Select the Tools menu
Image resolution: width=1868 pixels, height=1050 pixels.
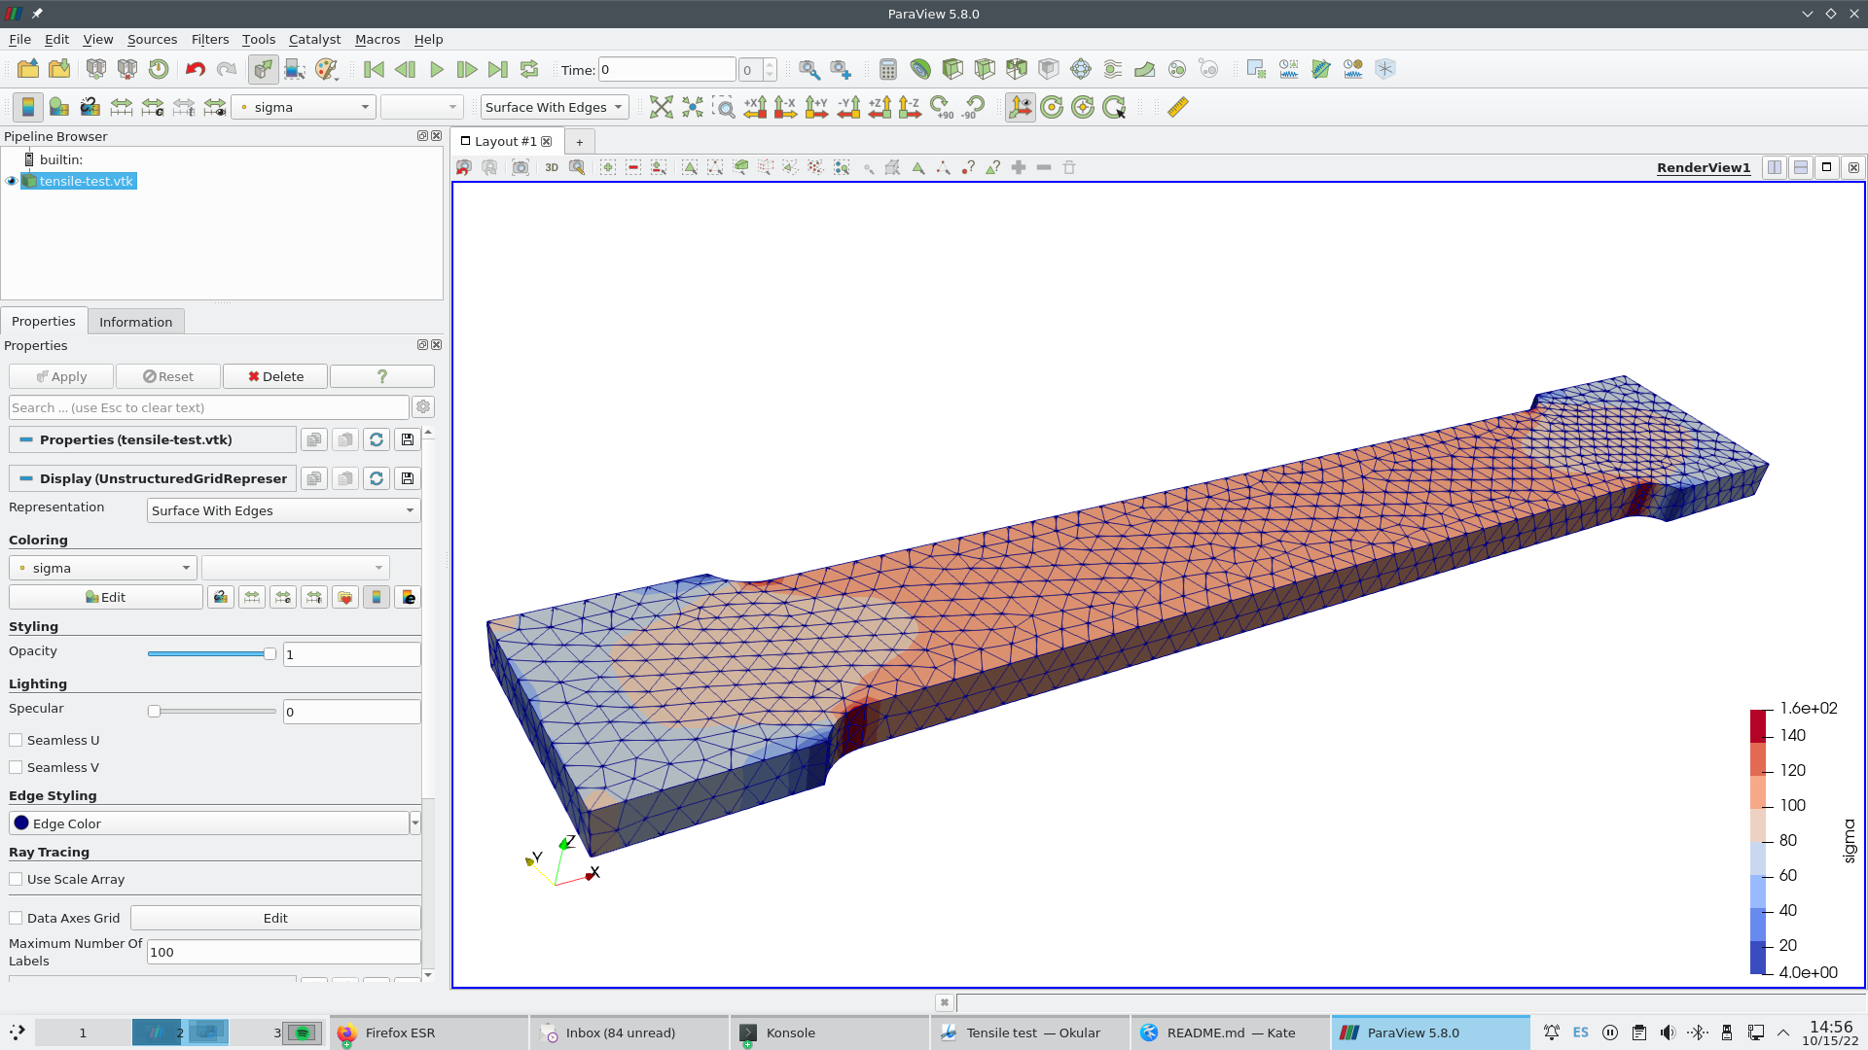(x=258, y=39)
